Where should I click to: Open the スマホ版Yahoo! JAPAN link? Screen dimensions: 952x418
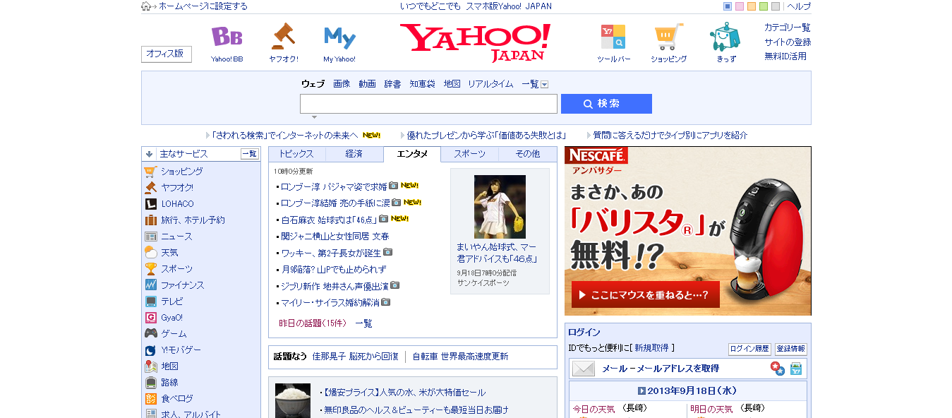pos(509,6)
